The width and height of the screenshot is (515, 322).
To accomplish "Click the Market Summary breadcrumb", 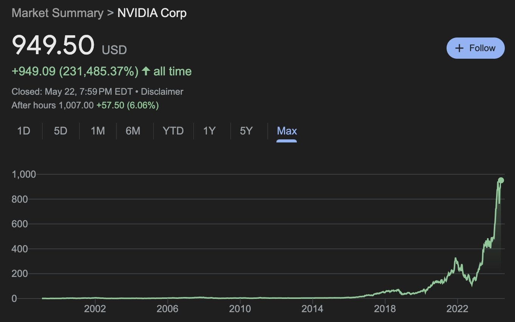I will click(57, 13).
